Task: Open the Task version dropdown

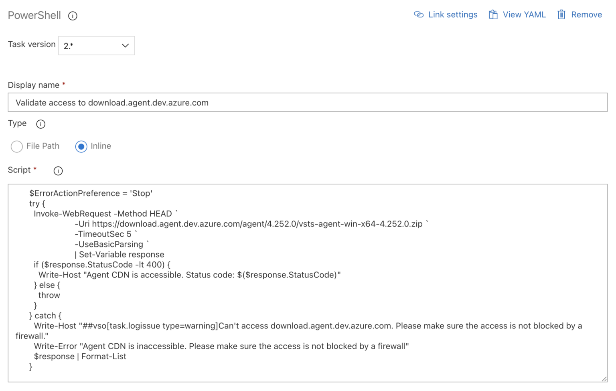Action: (96, 45)
